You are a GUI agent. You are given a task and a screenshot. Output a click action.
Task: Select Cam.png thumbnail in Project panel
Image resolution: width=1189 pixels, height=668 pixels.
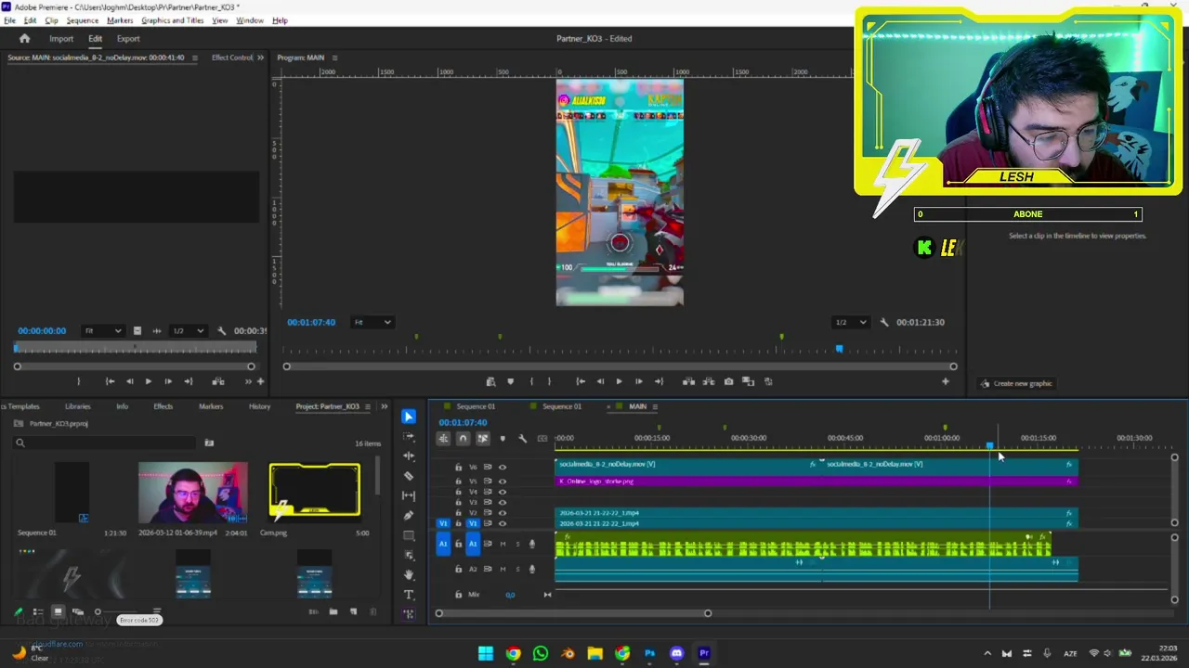pos(314,490)
